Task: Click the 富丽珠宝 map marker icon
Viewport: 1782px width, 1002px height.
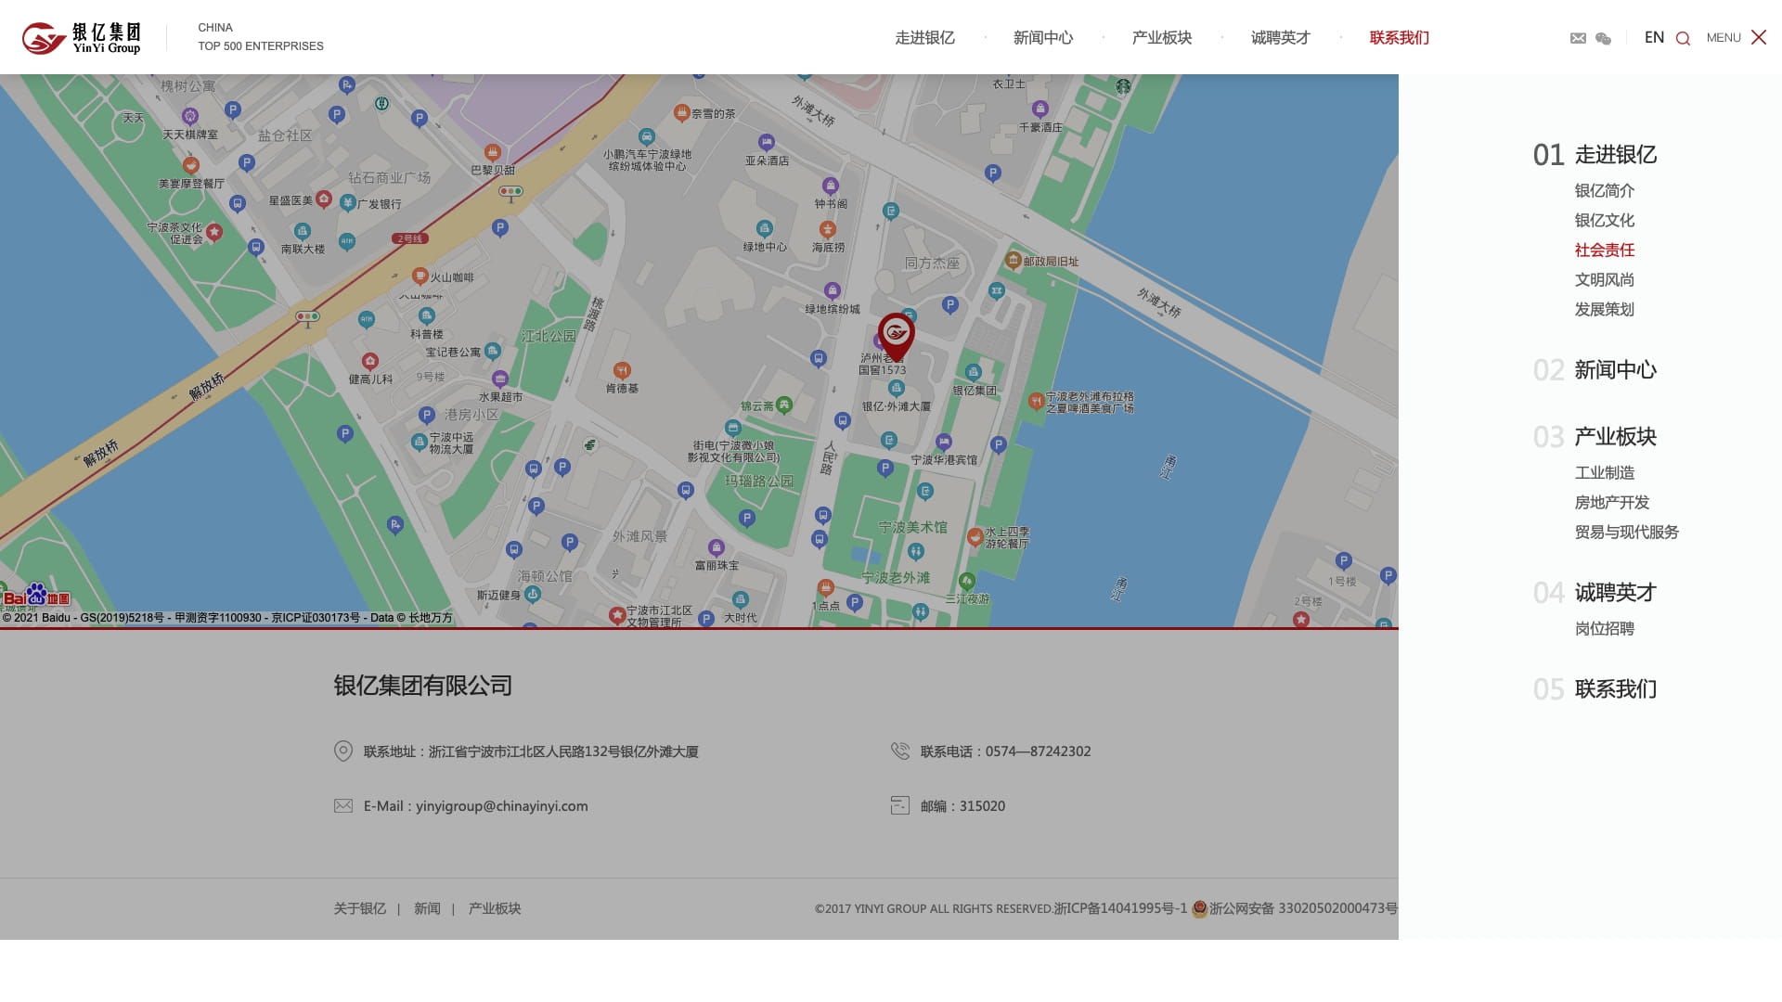Action: click(x=717, y=547)
